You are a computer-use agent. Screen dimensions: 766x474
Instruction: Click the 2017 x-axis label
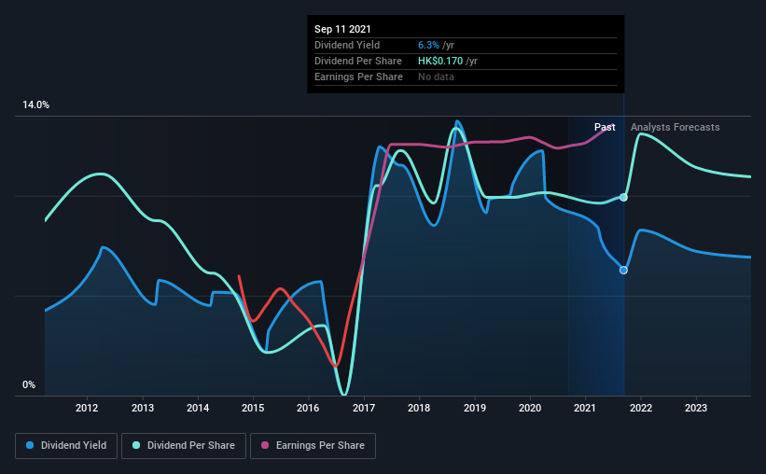click(364, 408)
